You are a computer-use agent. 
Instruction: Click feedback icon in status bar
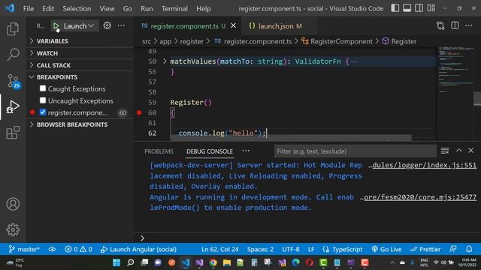453,249
